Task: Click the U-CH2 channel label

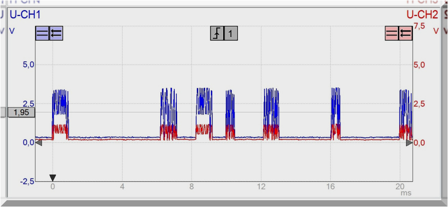Action: 422,15
